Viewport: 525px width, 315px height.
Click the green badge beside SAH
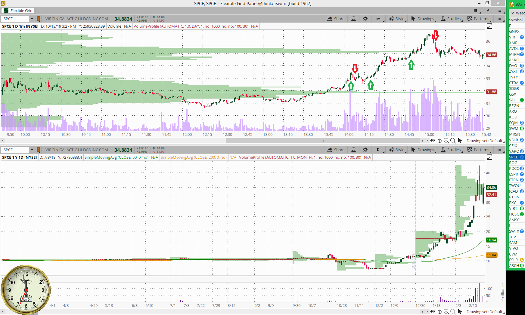522,100
